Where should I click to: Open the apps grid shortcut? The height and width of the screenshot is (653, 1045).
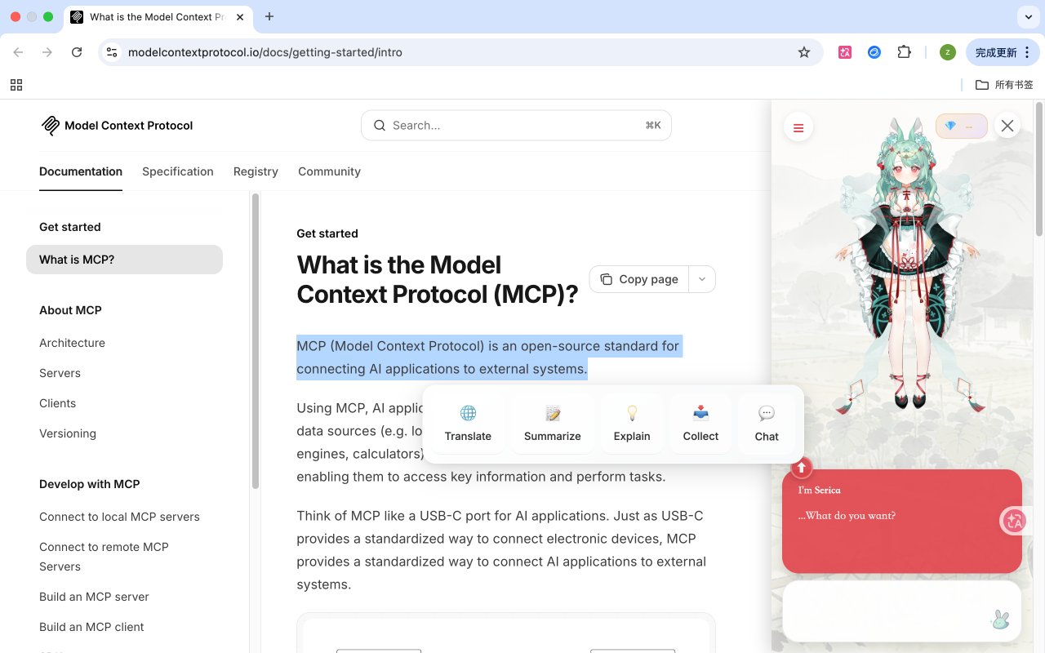click(16, 85)
